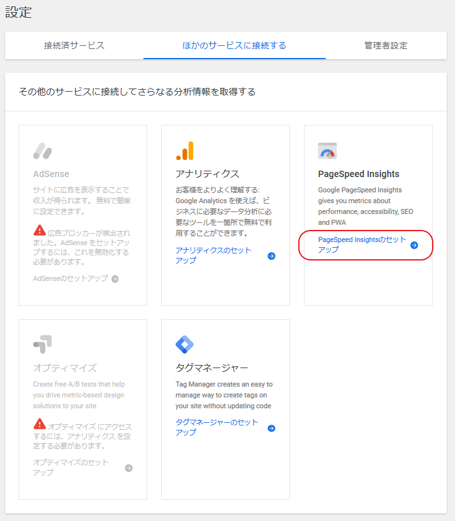Click arrow icon beside アナリティクスのセットアップ
The width and height of the screenshot is (455, 521).
coord(271,256)
